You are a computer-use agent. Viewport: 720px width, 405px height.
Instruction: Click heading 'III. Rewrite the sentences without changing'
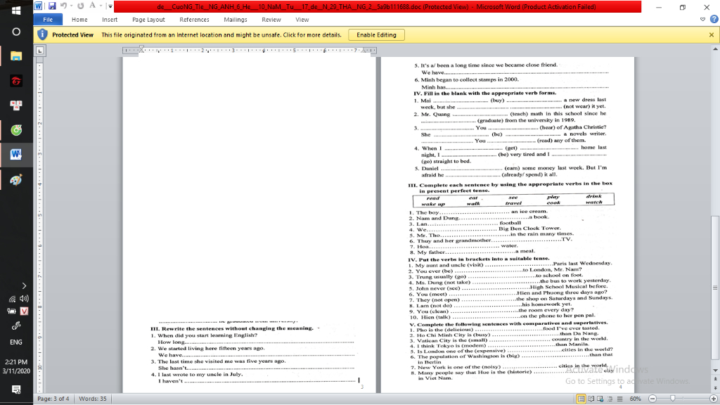[232, 328]
